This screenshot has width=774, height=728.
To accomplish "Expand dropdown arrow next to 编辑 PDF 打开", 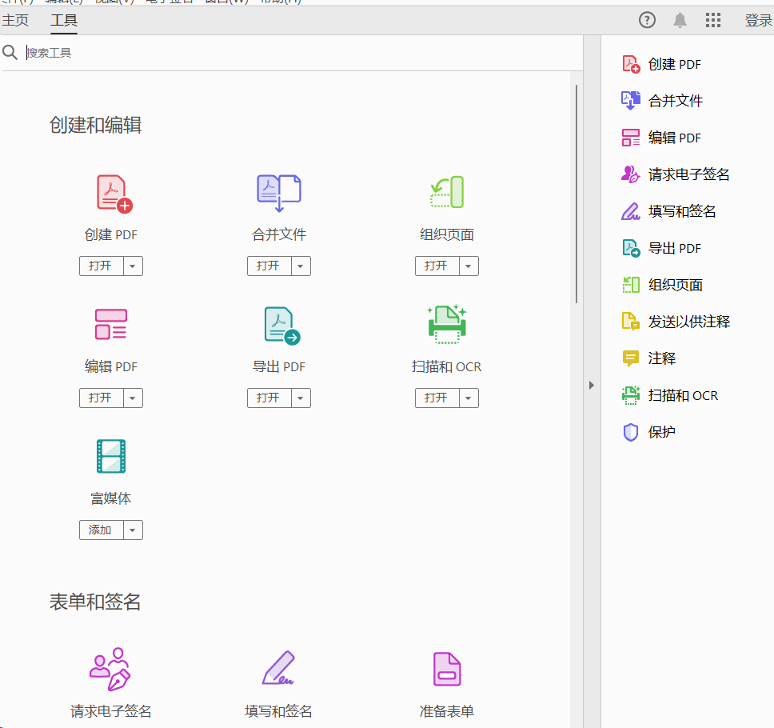I will click(133, 398).
